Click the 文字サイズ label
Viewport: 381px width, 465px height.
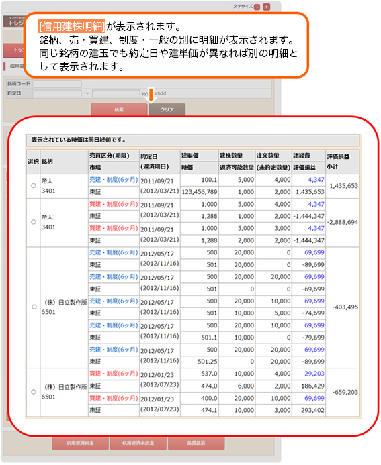pyautogui.click(x=243, y=6)
